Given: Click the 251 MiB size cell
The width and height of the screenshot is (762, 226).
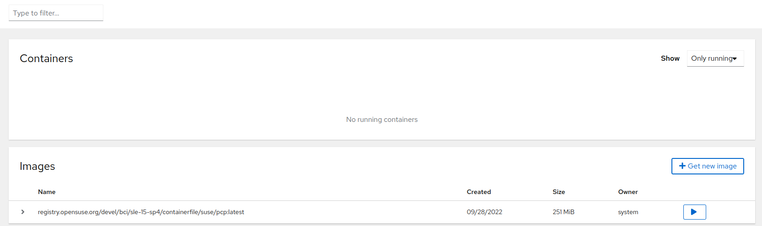Looking at the screenshot, I should click(x=563, y=212).
